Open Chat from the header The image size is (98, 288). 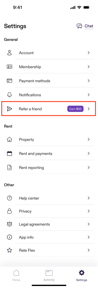(85, 26)
